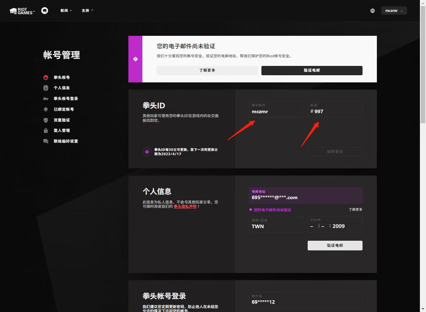426x312 pixels.
Task: Open the language globe icon
Action: click(x=373, y=11)
